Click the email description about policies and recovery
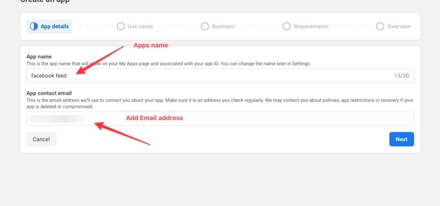The image size is (440, 206). point(220,103)
